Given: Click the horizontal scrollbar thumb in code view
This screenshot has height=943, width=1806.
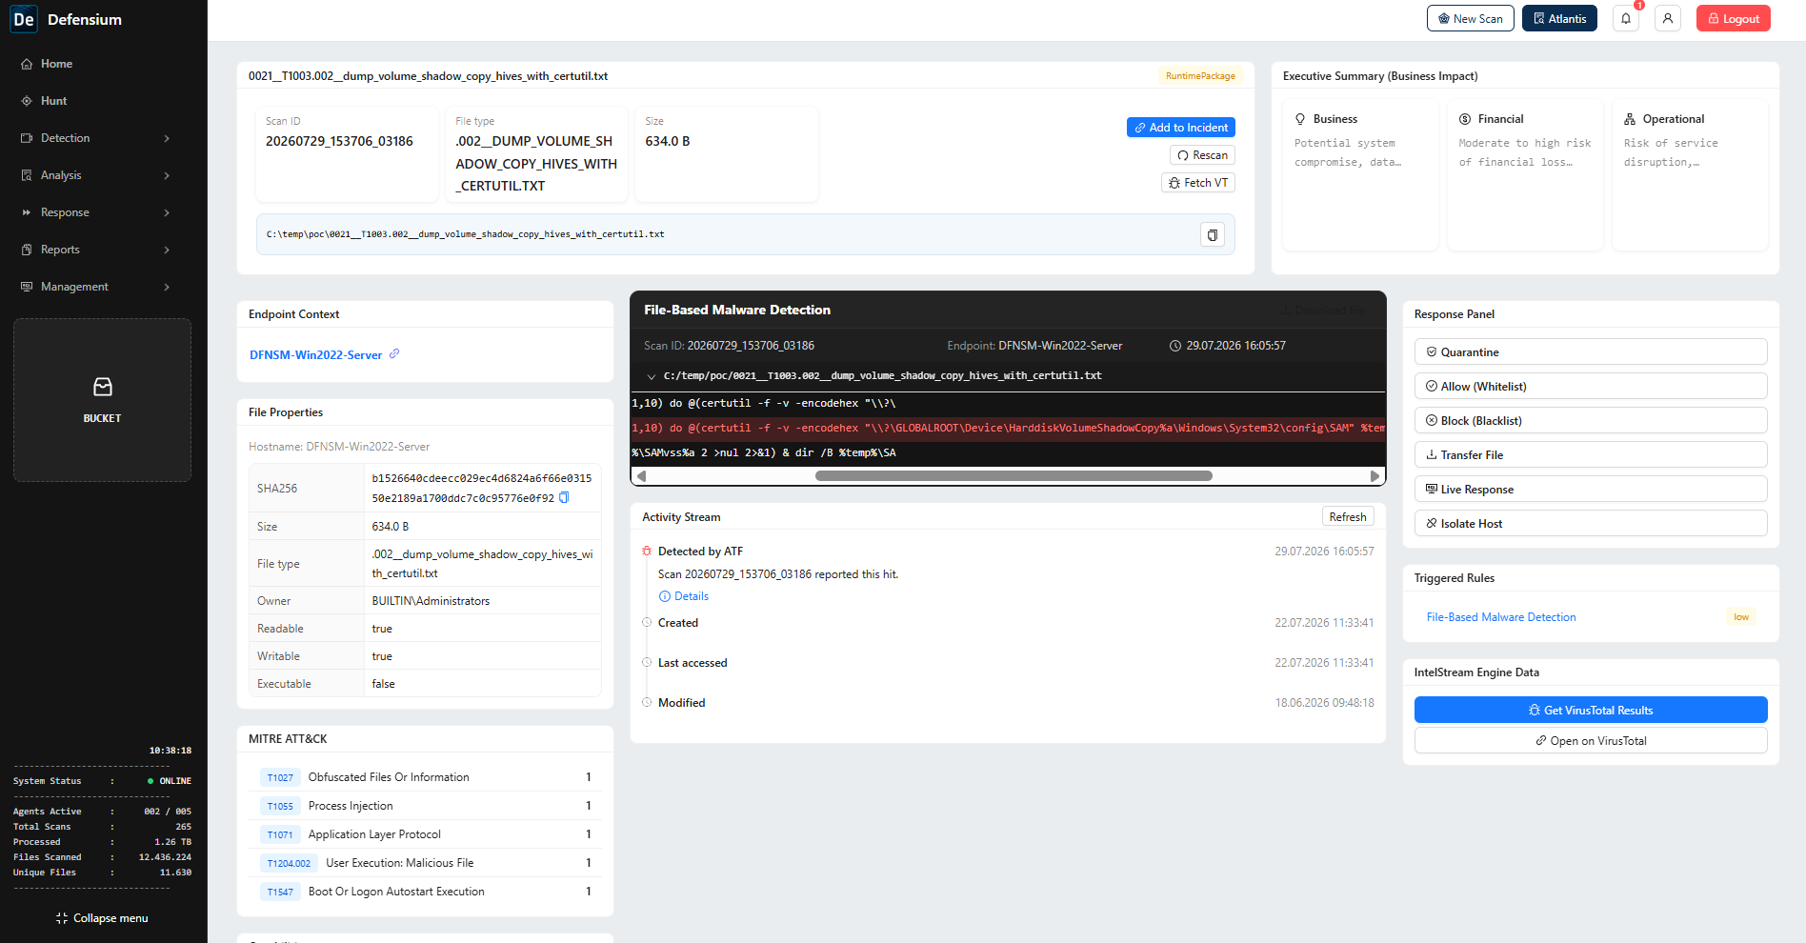Looking at the screenshot, I should (x=1013, y=475).
